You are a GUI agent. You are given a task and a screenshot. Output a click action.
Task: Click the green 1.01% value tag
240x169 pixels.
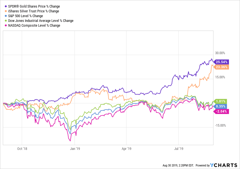(220, 101)
